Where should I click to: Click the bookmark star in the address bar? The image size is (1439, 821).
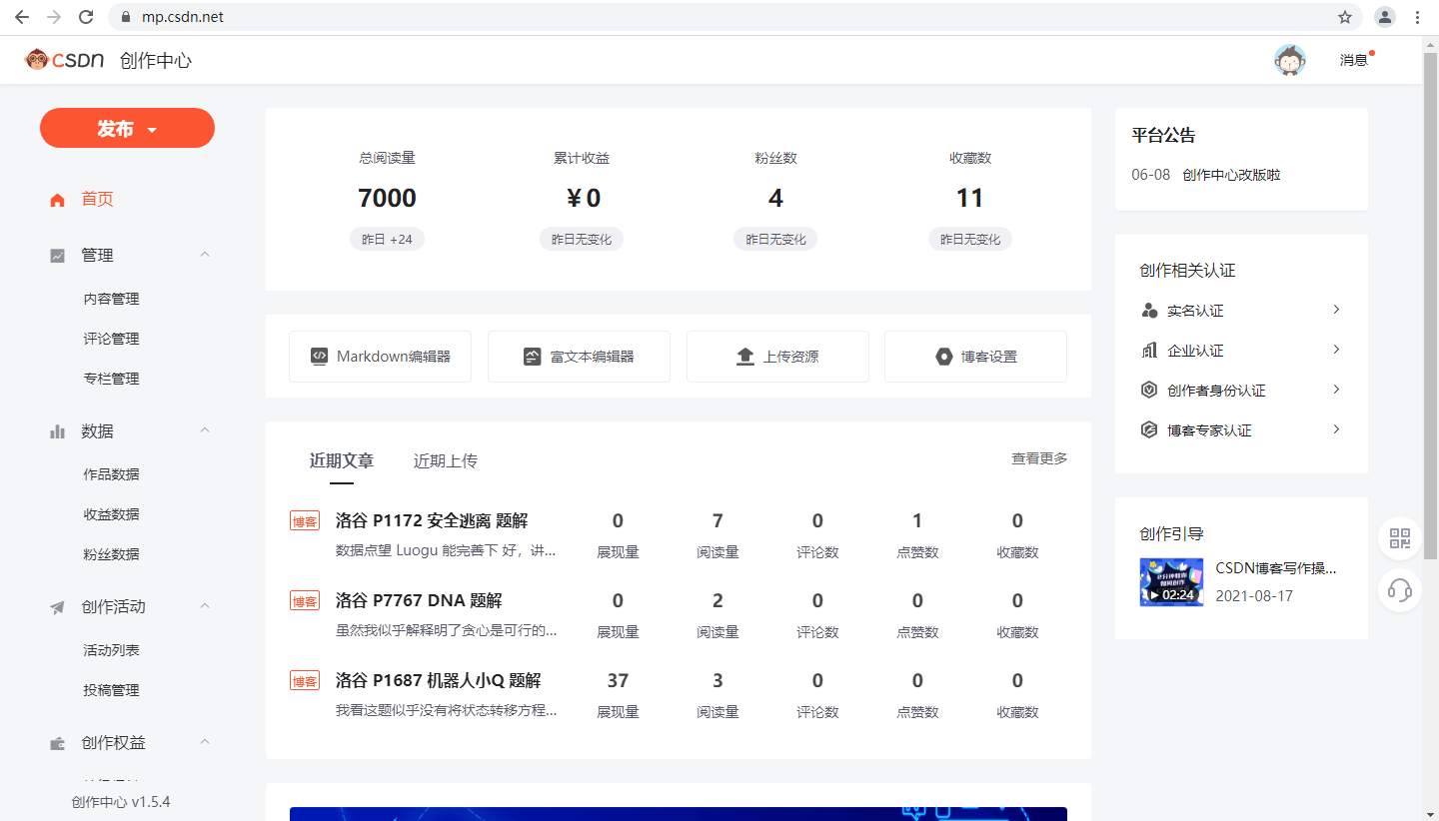click(x=1344, y=17)
